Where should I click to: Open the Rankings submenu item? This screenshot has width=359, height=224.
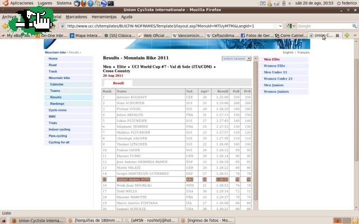(x=57, y=104)
